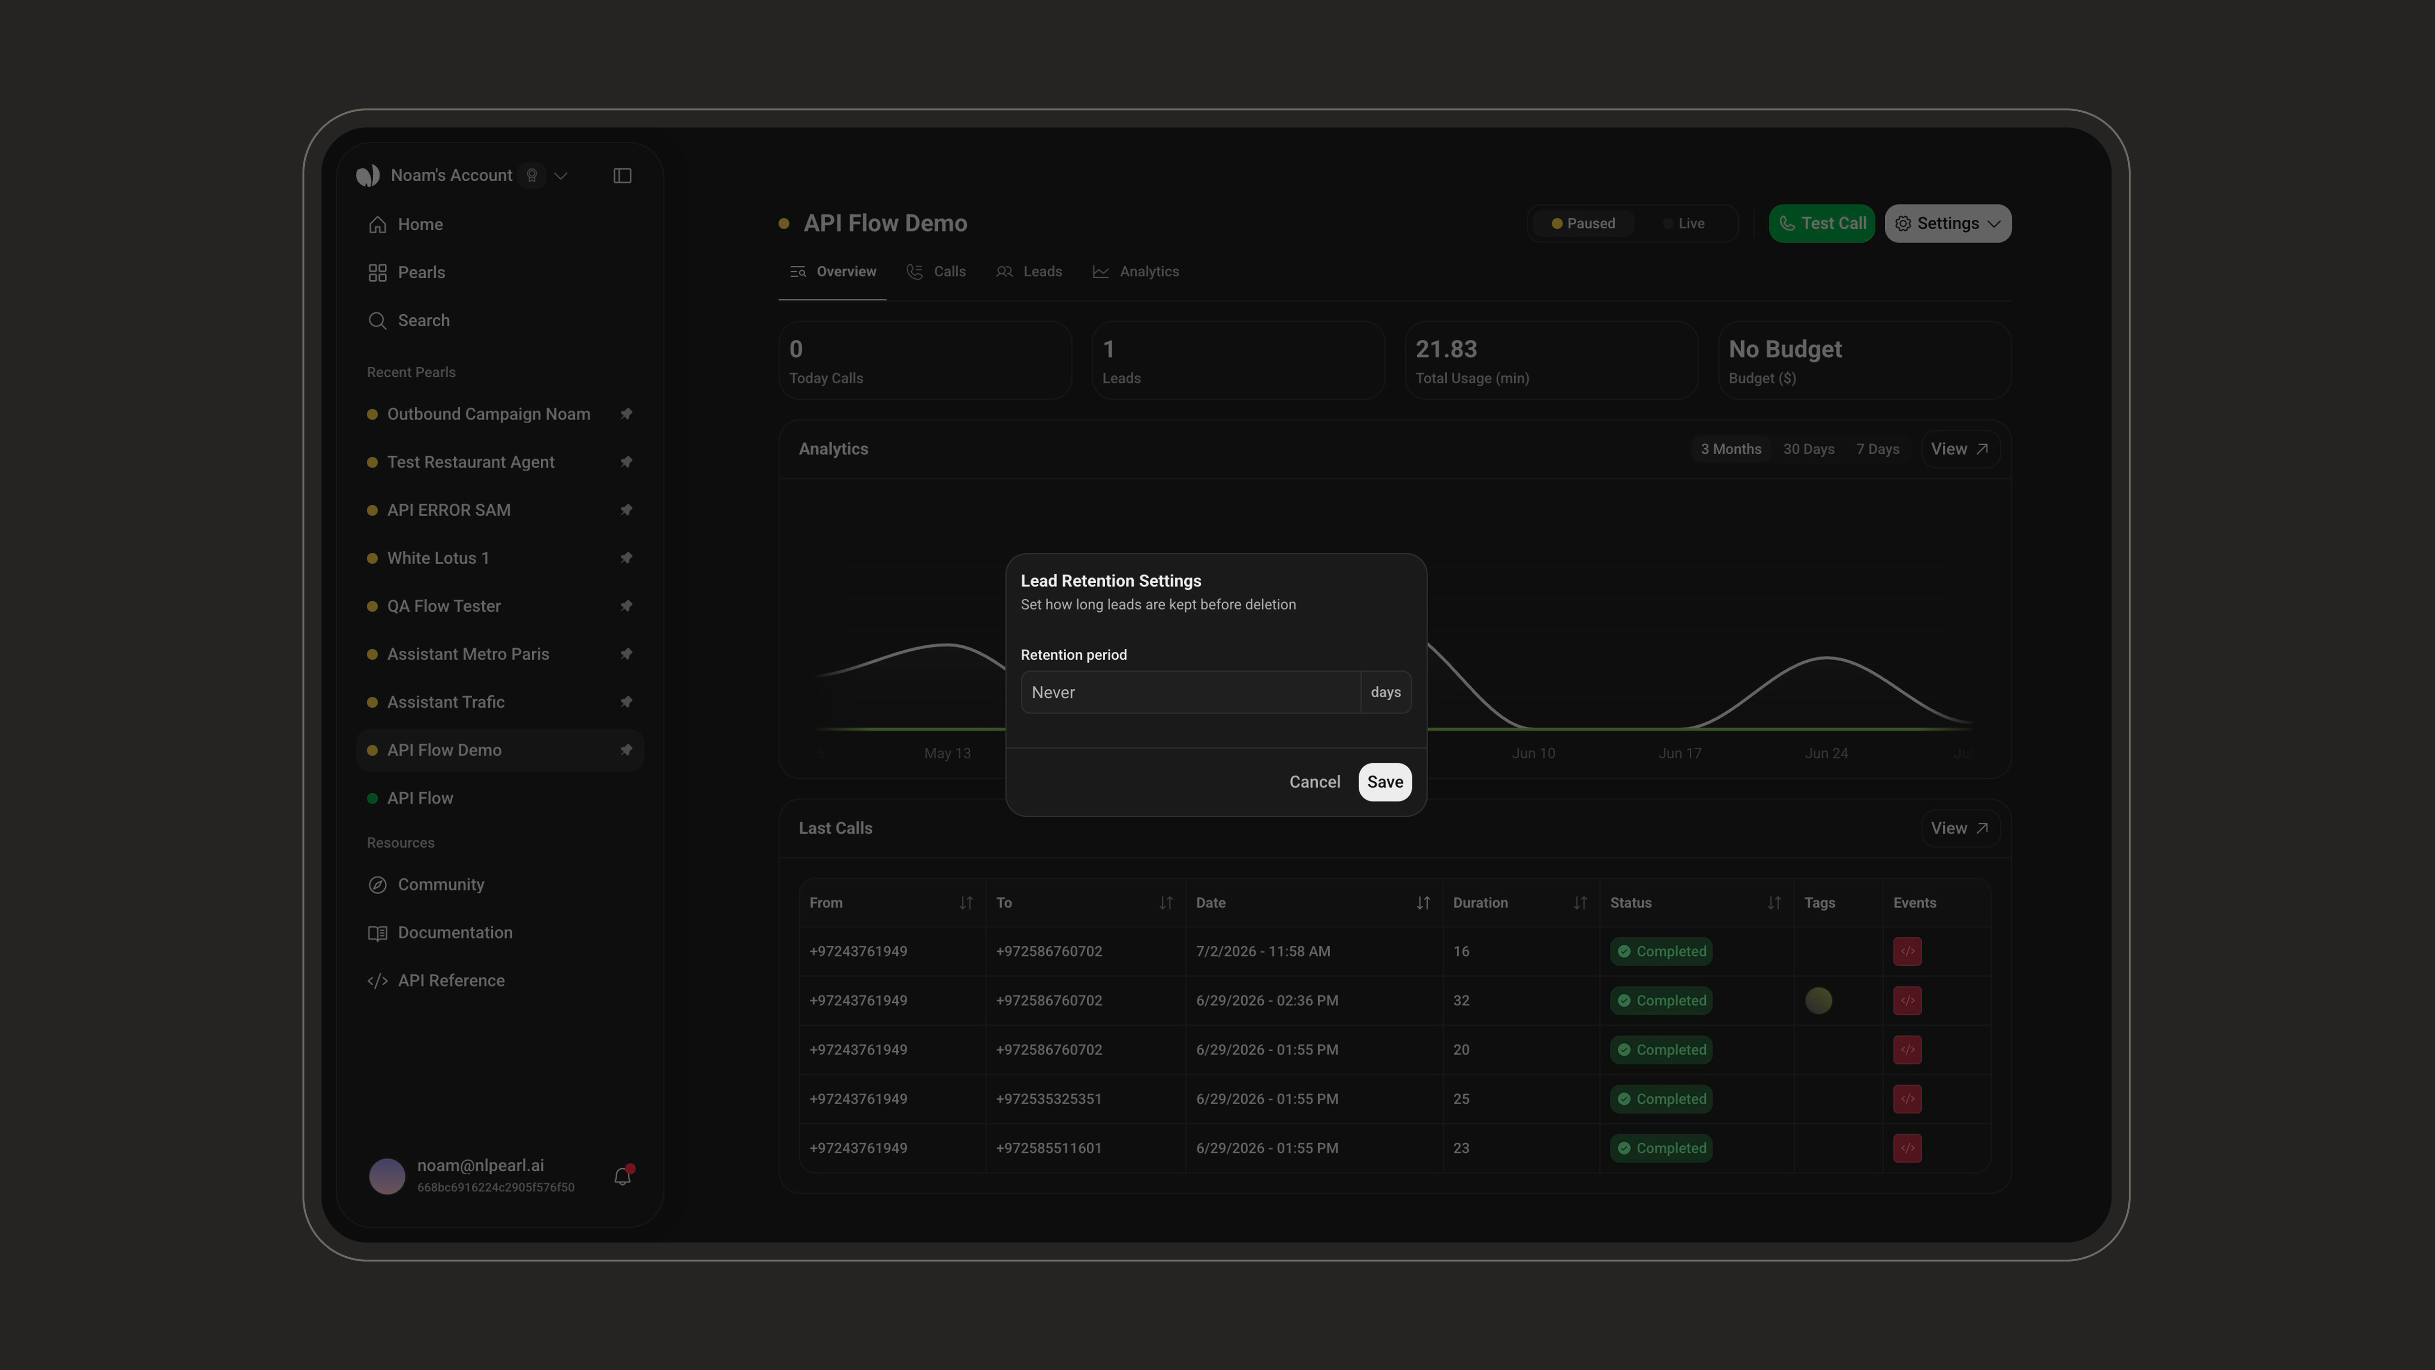Click the Retention period input field

click(1190, 692)
